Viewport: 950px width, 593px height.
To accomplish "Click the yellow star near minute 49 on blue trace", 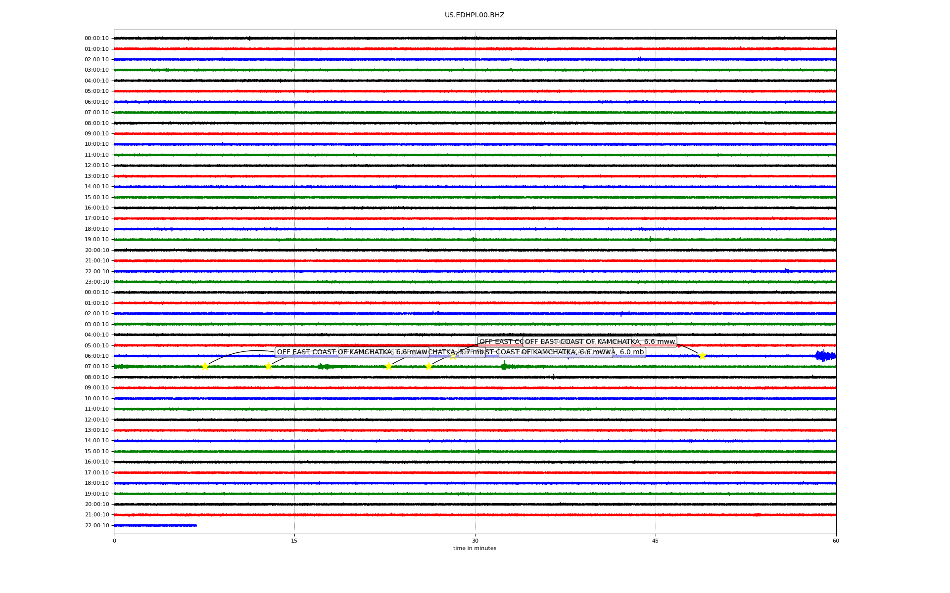I will pyautogui.click(x=702, y=356).
